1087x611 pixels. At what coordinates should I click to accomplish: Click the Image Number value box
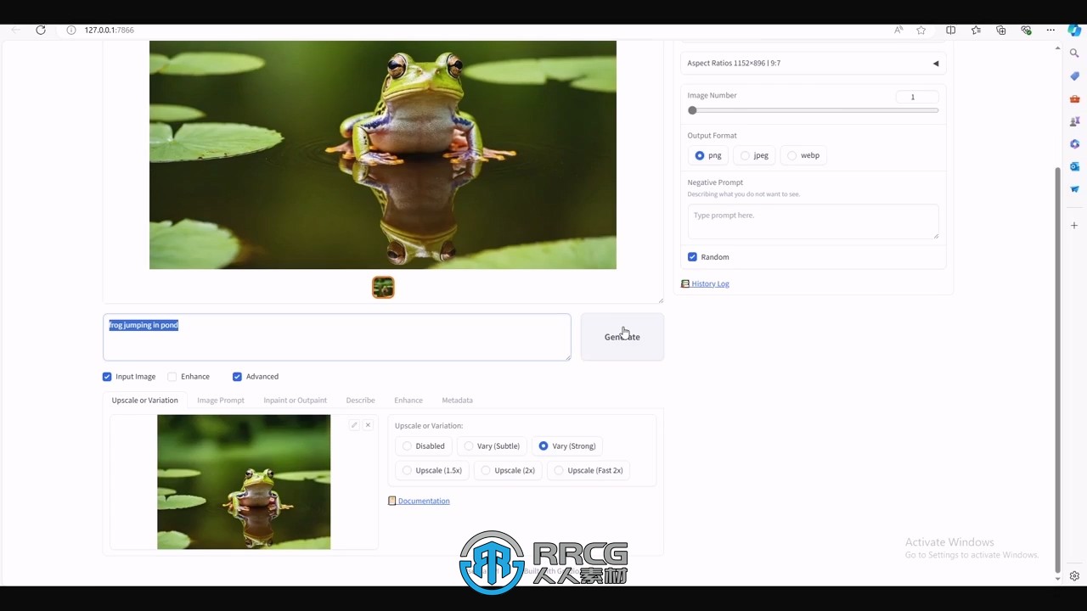point(917,97)
